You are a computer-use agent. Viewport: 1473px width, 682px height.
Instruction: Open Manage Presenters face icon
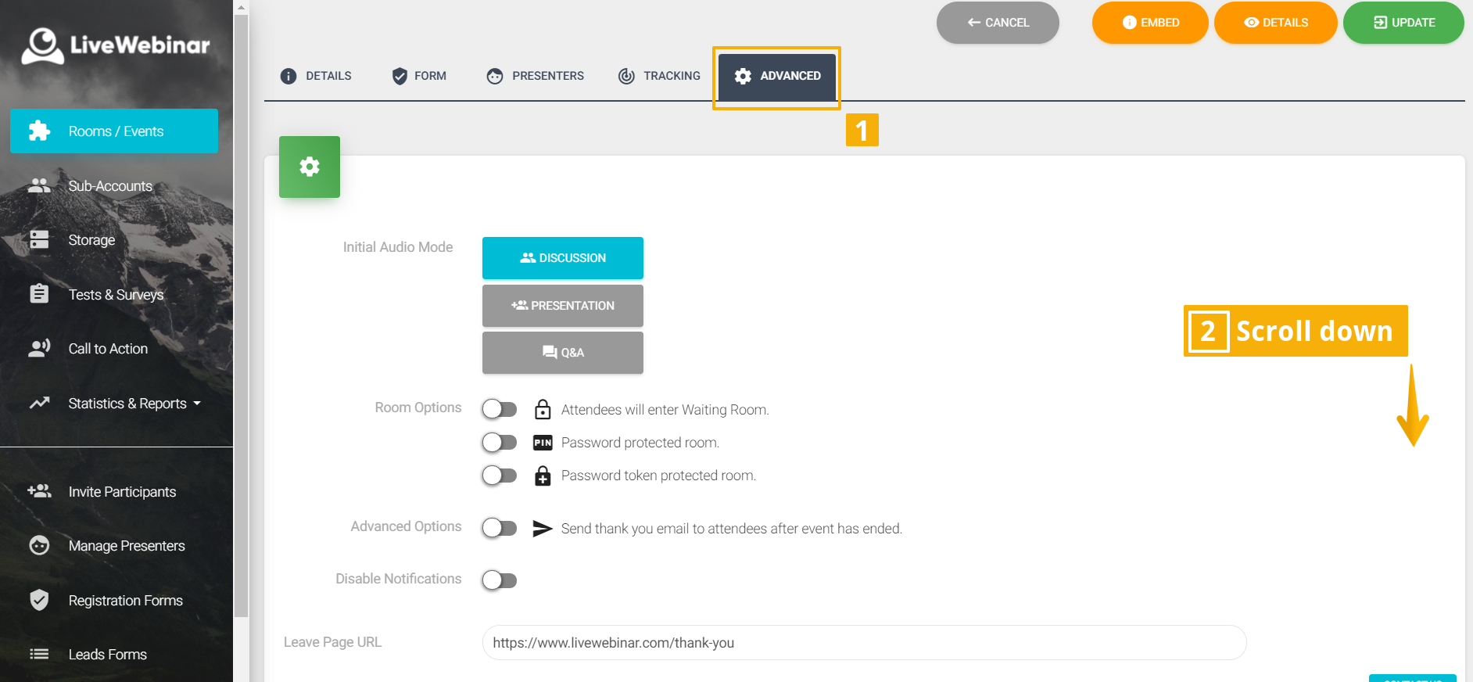39,546
